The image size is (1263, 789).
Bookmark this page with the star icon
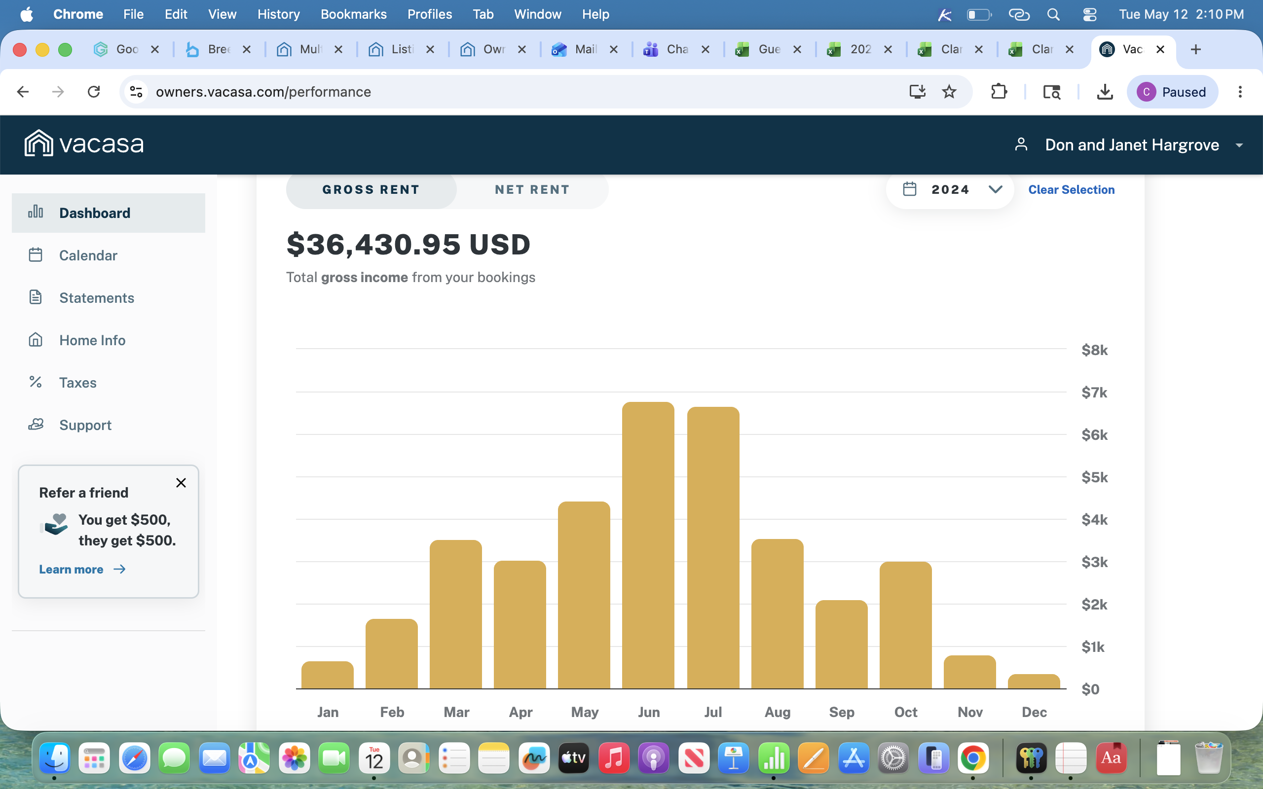tap(949, 92)
